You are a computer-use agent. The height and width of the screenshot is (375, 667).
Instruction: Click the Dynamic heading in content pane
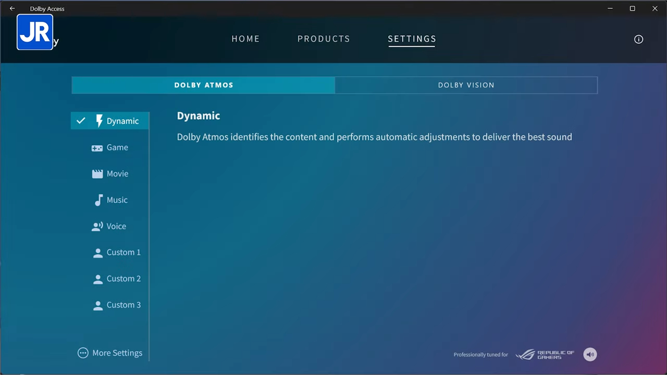tap(199, 116)
